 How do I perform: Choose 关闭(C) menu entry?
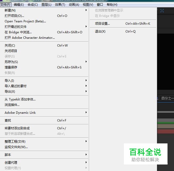click(44, 46)
